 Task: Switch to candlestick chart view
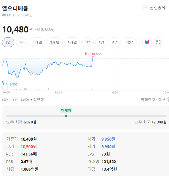click(x=147, y=43)
